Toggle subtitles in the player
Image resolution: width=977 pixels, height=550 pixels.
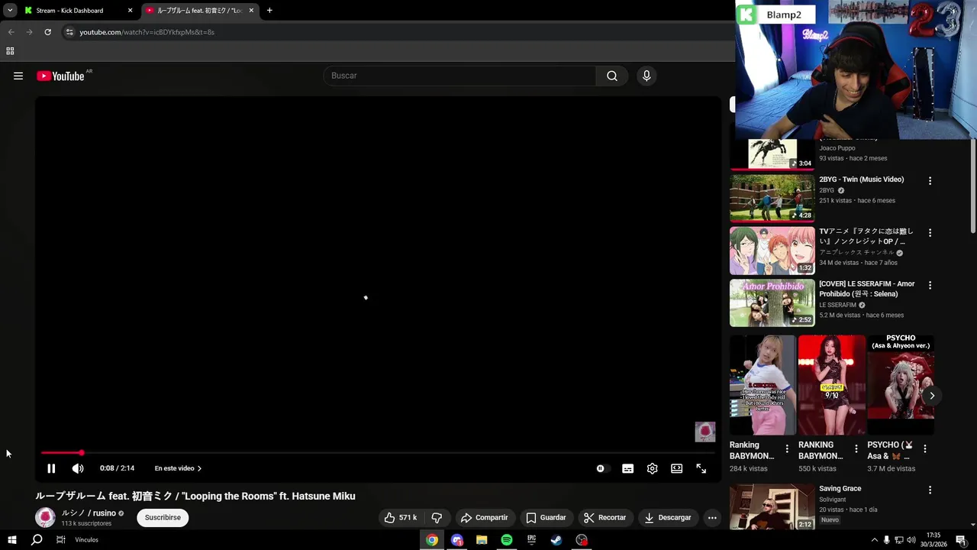(x=627, y=468)
